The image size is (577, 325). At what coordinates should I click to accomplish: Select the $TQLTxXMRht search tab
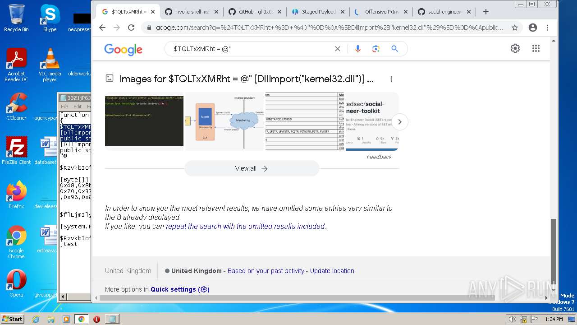(128, 12)
